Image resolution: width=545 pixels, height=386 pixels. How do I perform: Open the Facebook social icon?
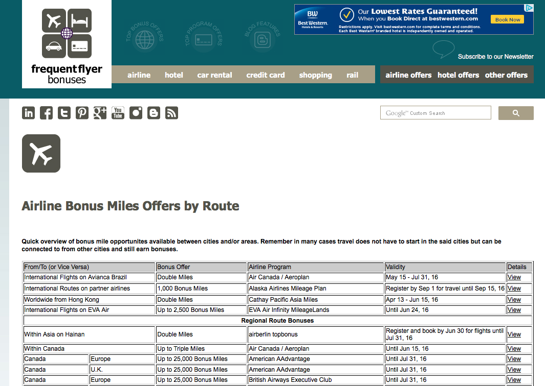pos(46,113)
